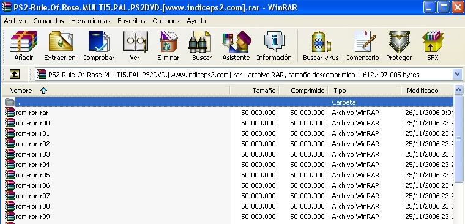Open the Buscar binoculars icon

(x=200, y=42)
